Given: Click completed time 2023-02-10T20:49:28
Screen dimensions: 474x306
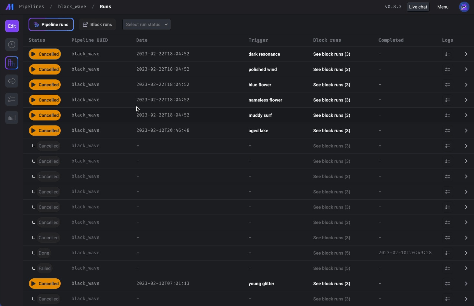Looking at the screenshot, I should click(405, 253).
